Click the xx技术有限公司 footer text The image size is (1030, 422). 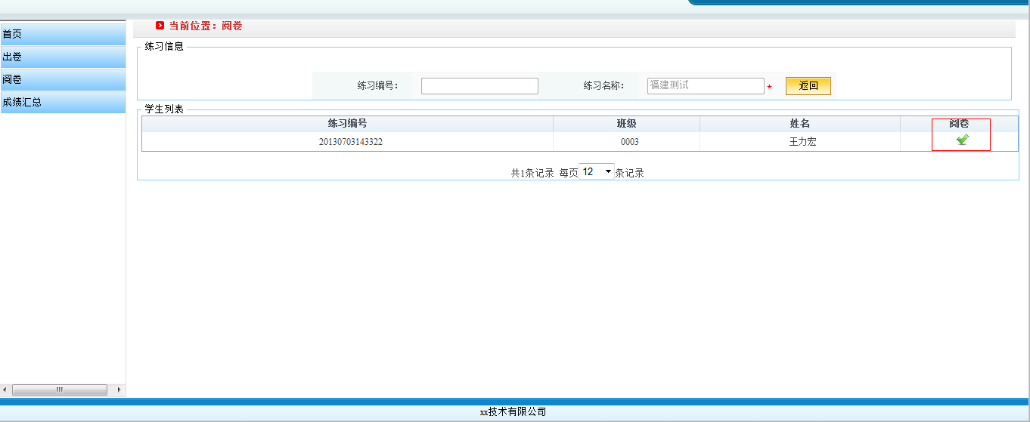(x=513, y=411)
